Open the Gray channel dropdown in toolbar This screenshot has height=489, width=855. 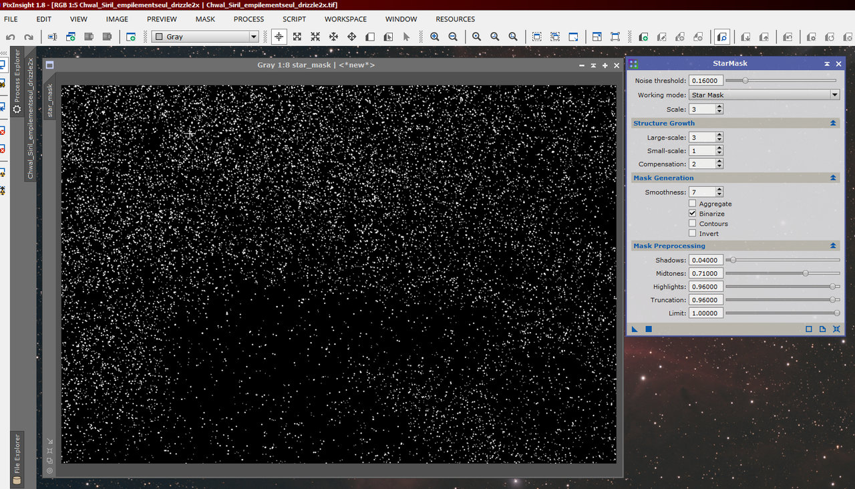coord(206,37)
